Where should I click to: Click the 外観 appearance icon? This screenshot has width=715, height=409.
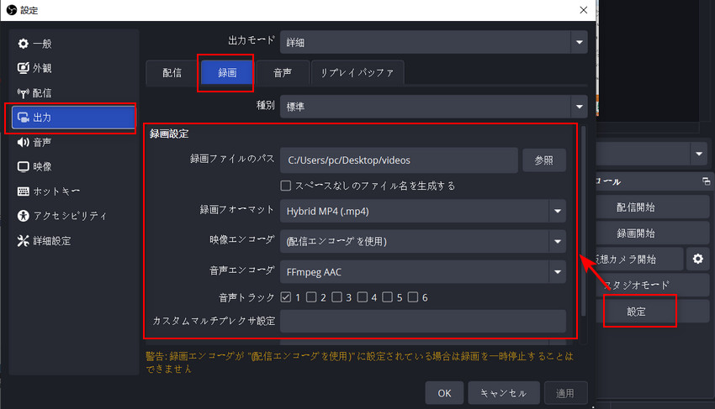pos(23,68)
